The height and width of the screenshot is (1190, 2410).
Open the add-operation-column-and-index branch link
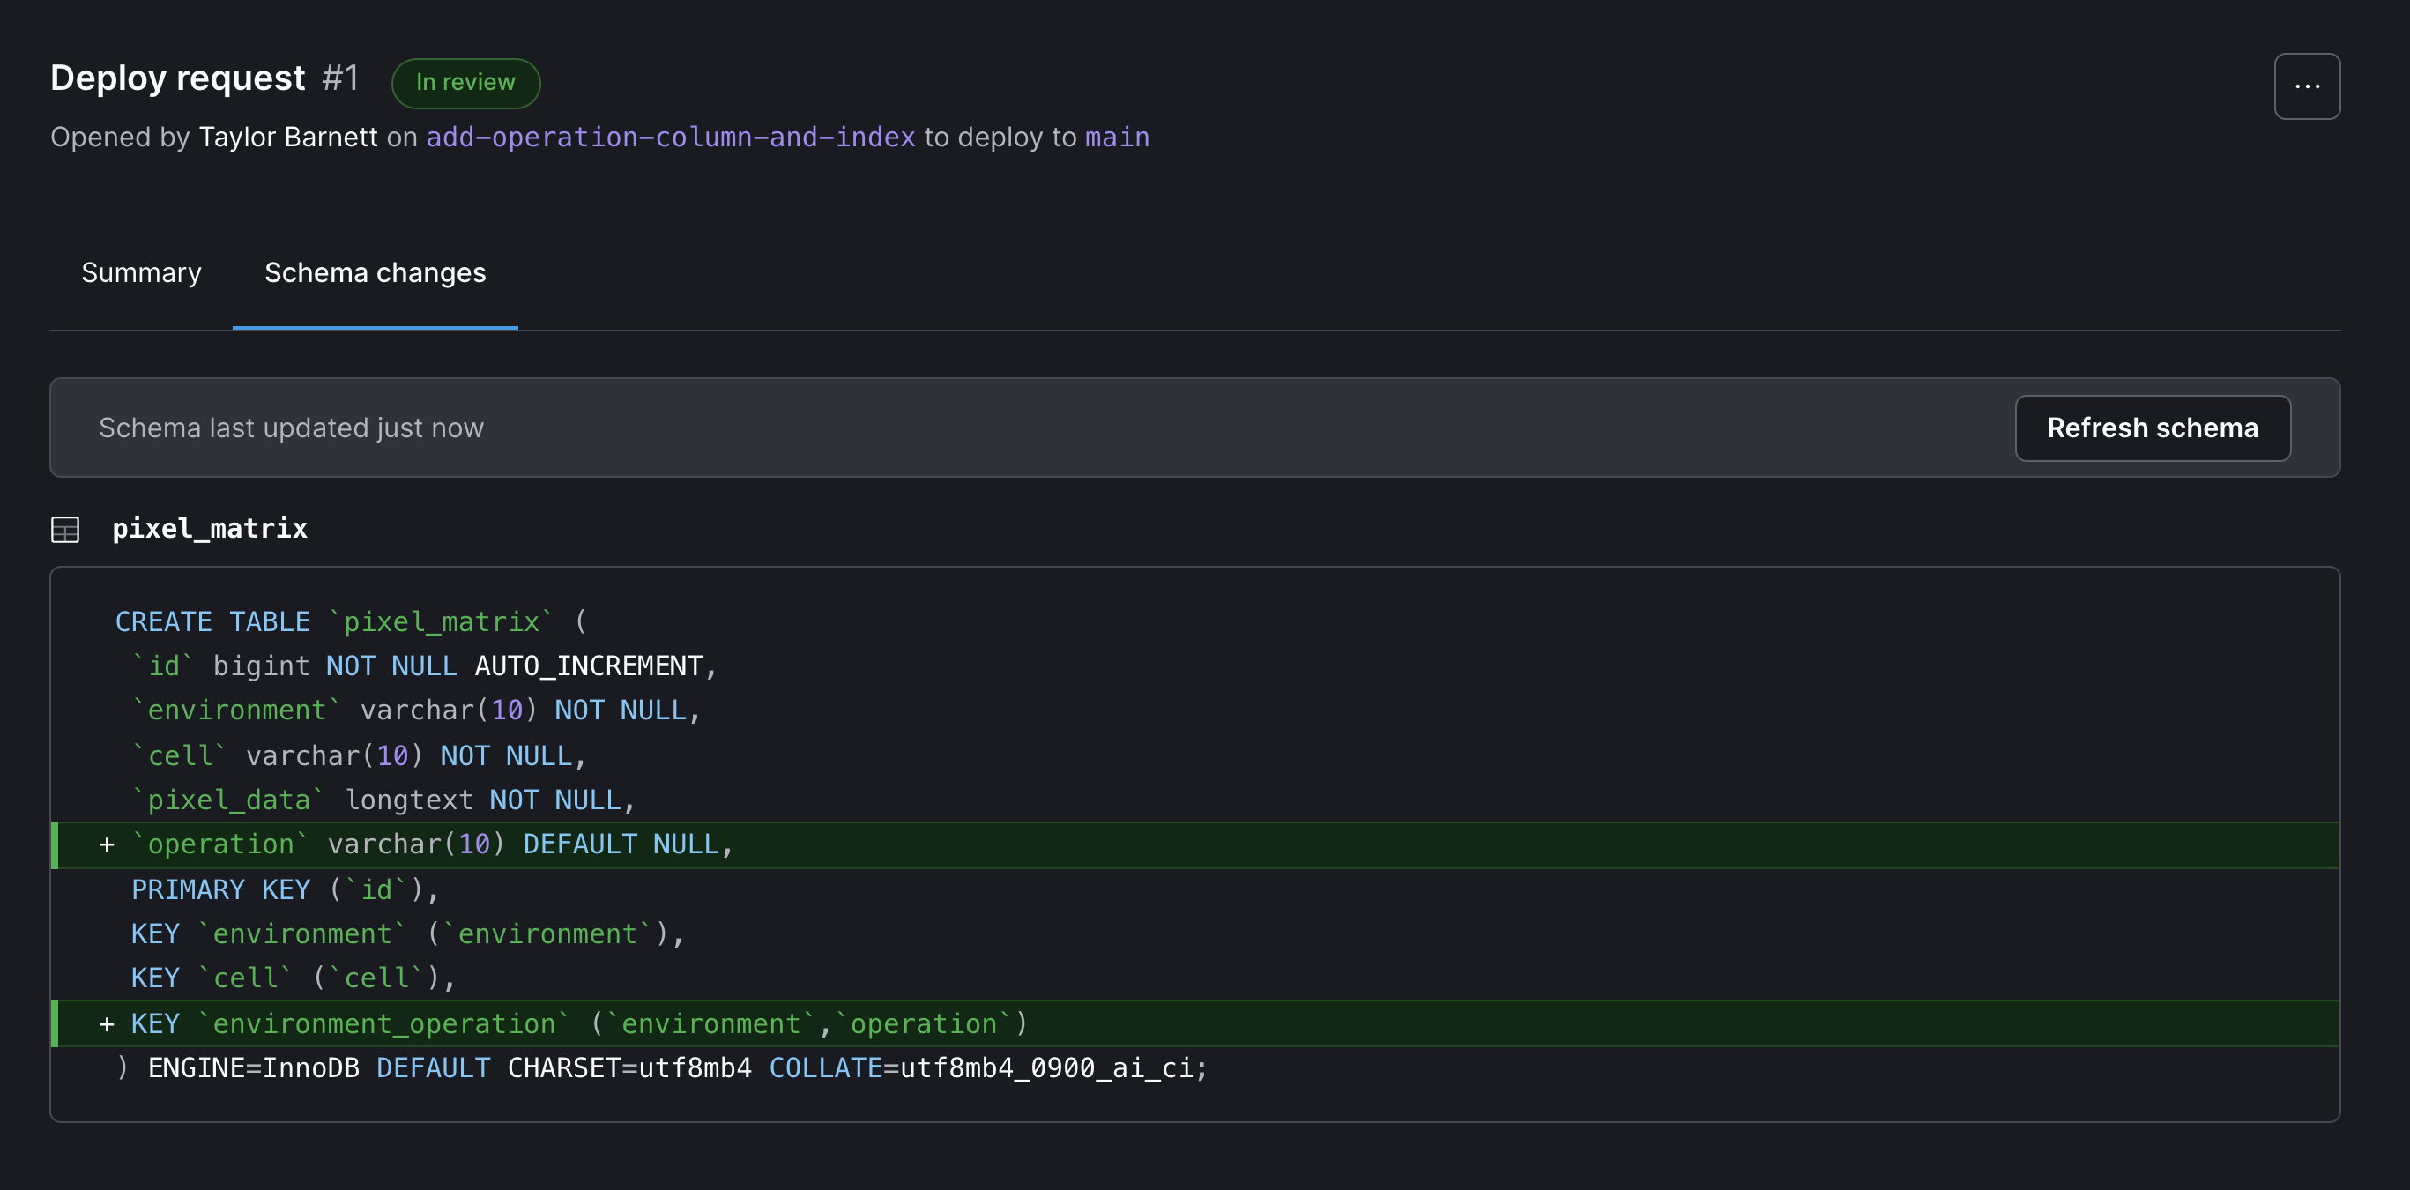click(670, 137)
